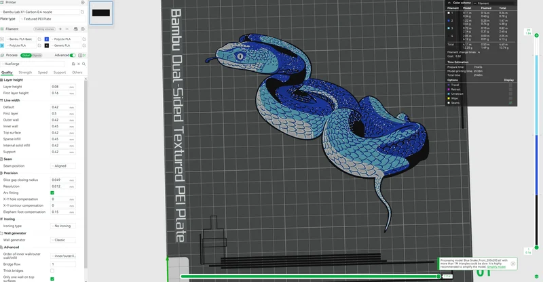Click the horizontal move slider handle
Viewport: 543px width, 282px height.
[438, 276]
